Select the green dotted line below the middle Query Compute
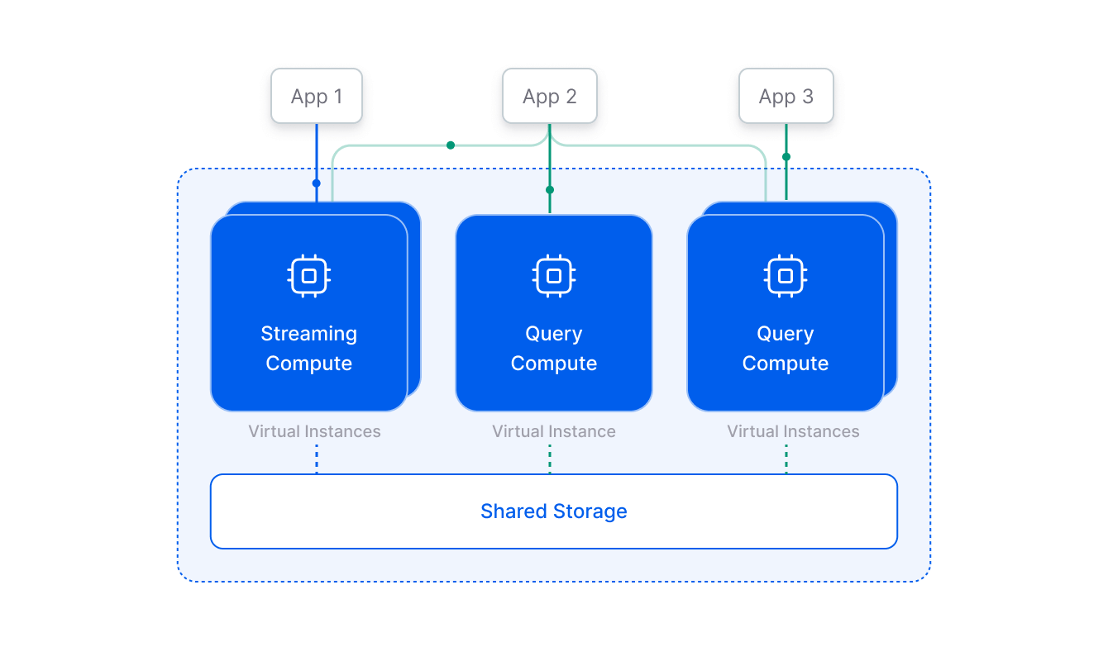 (x=550, y=459)
